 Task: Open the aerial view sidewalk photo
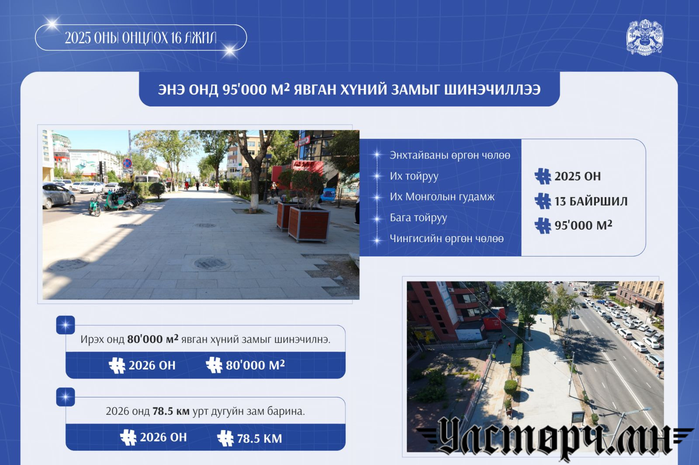(535, 349)
